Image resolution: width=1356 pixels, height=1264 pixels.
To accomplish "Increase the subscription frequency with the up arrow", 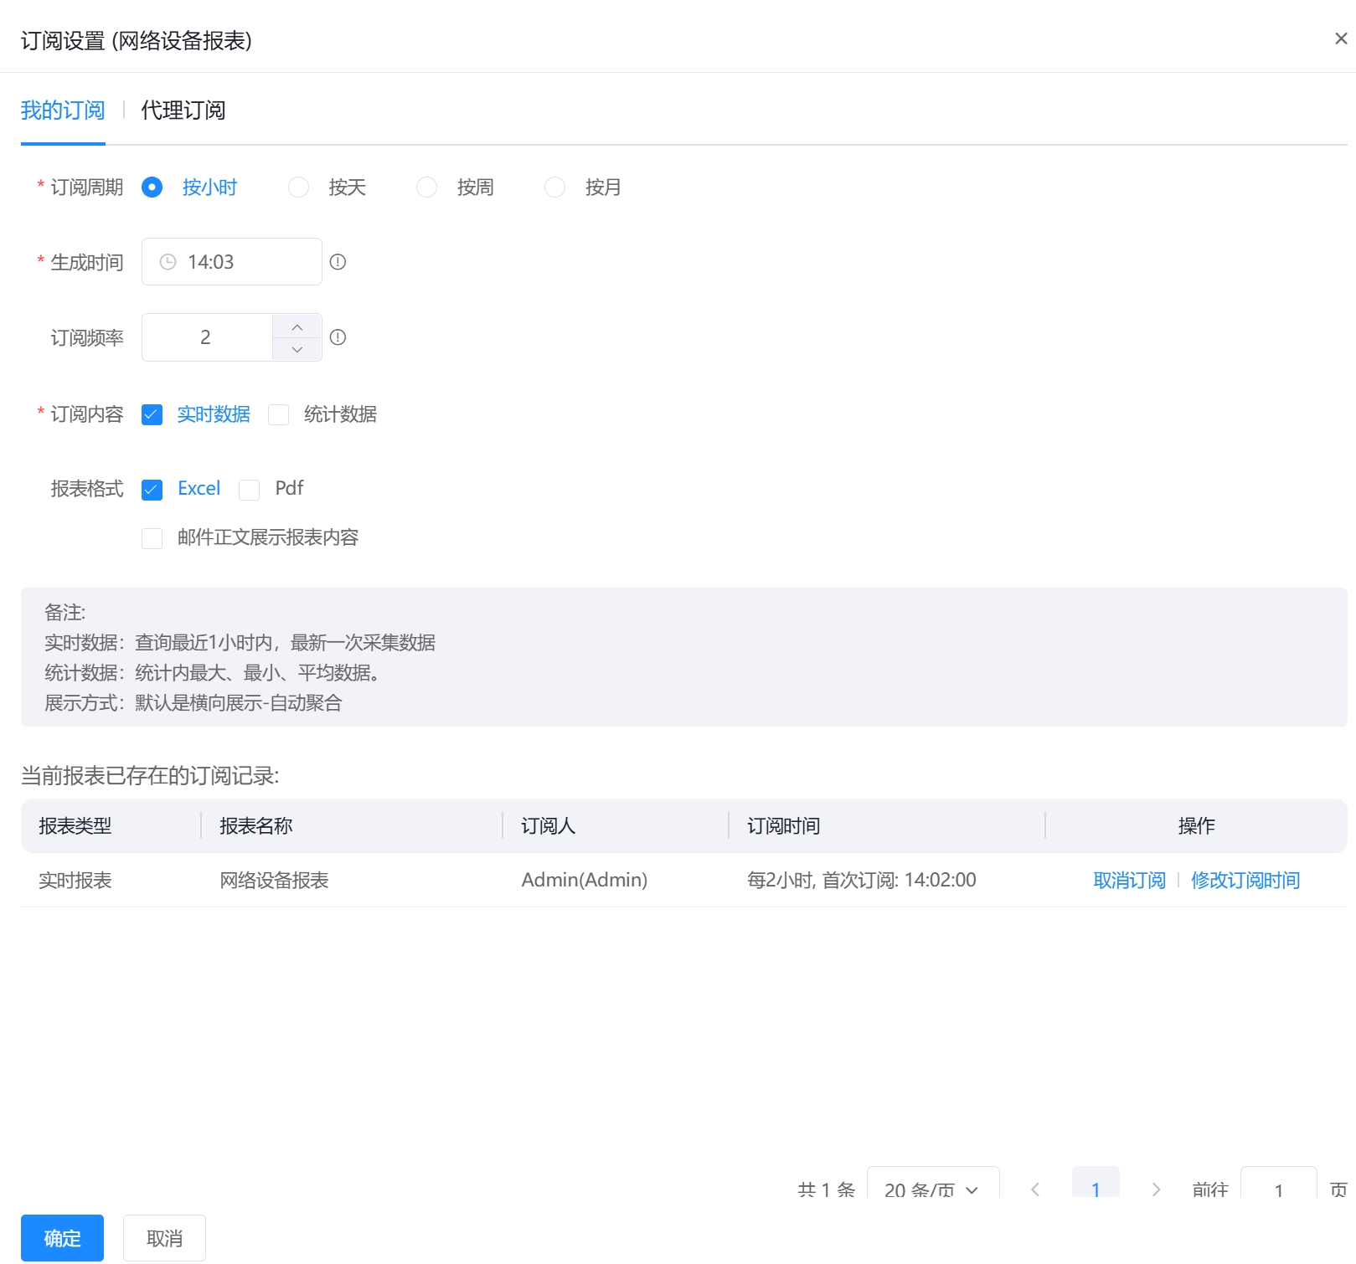I will (x=297, y=326).
